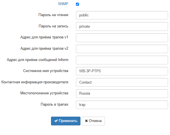The height and width of the screenshot is (135, 170).
Task: Select the empty traps v1 address field
Action: 122,38
